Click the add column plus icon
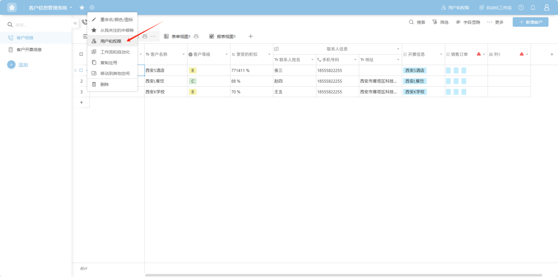558x277 pixels. coord(551,54)
